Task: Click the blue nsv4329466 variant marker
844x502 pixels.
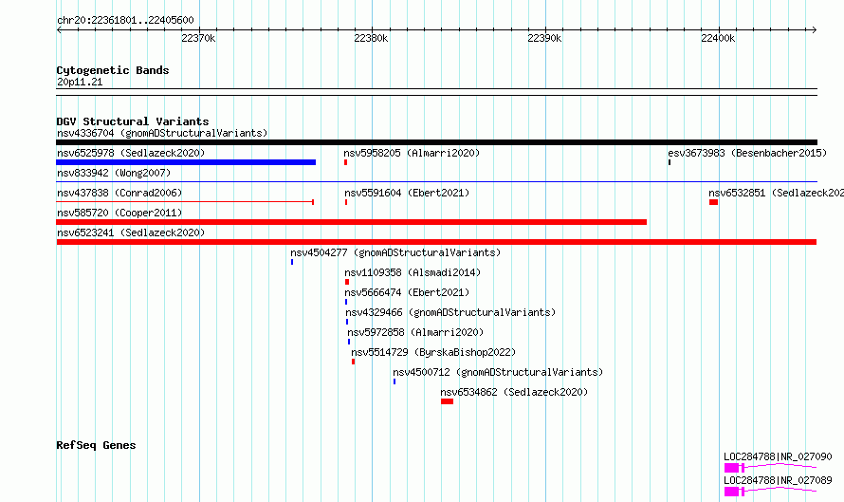Action: 347,322
